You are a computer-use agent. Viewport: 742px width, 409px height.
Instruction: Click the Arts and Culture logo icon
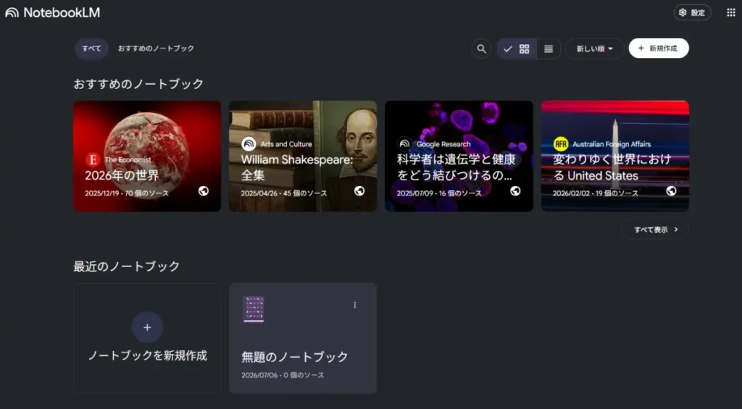click(x=249, y=144)
